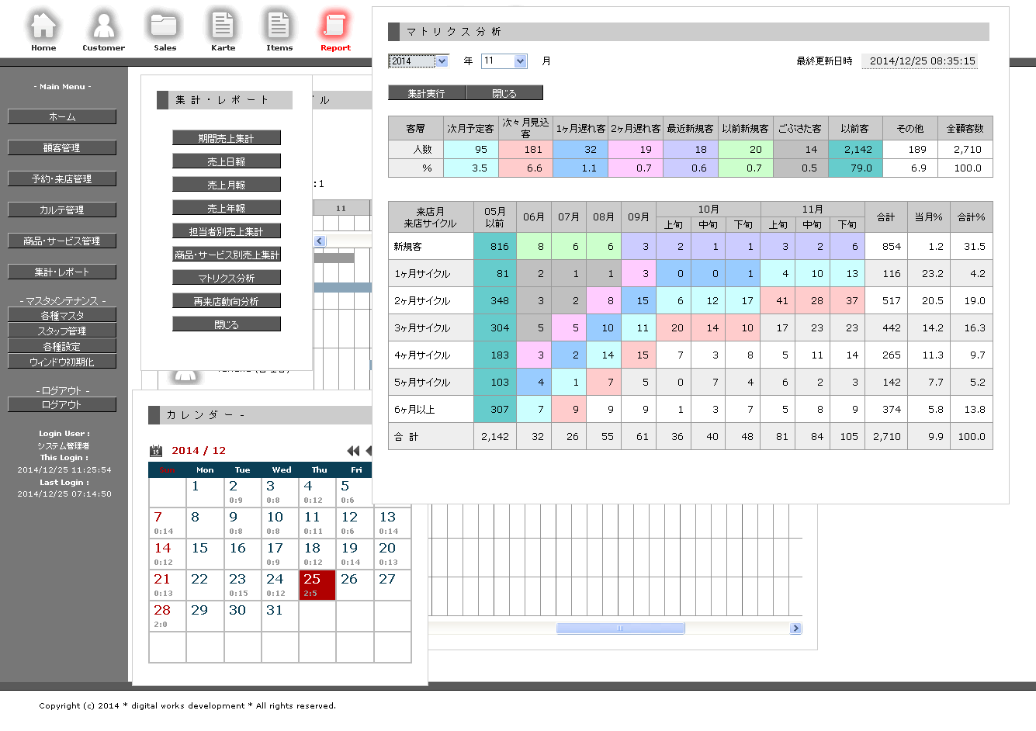Viewport: 1036px width, 731px height.
Task: Click the 816 cell in 新規客 row
Action: tap(495, 246)
